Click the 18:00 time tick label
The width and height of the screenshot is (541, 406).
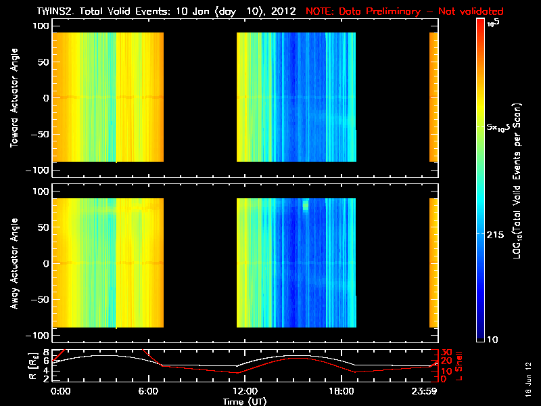[342, 391]
